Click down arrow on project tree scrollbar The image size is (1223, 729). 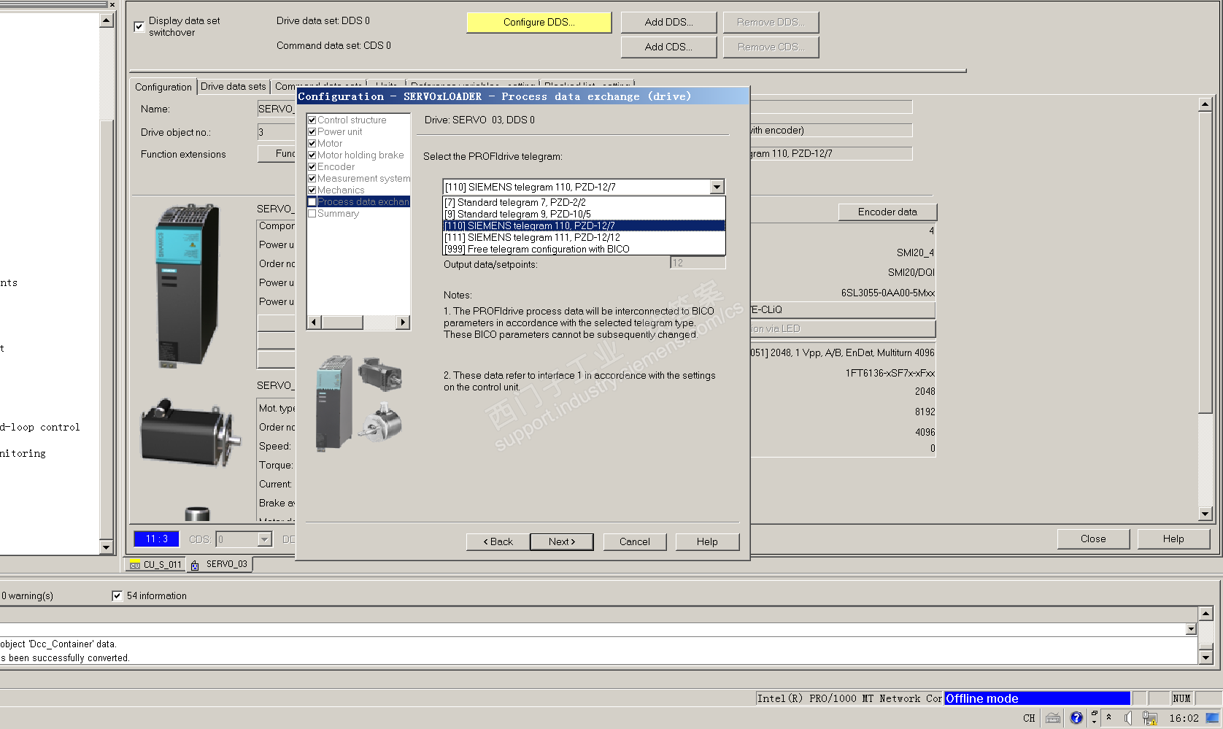point(107,547)
